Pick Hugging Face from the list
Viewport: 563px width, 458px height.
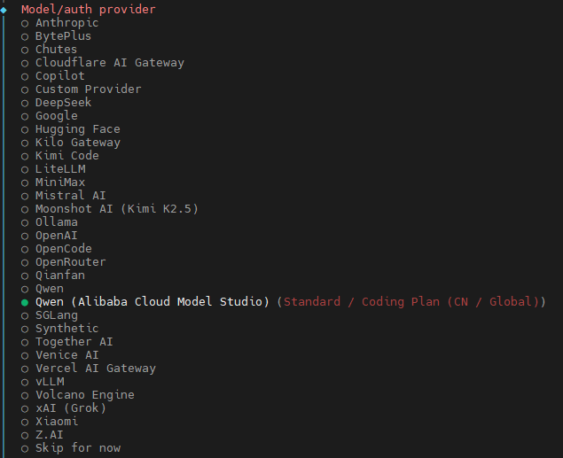click(70, 129)
